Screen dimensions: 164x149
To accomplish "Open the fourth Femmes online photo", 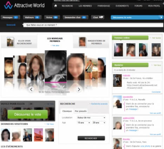I will 156,50.
